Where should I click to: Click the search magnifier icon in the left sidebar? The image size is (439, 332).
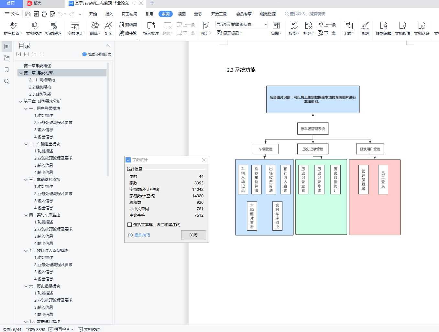[x=6, y=81]
